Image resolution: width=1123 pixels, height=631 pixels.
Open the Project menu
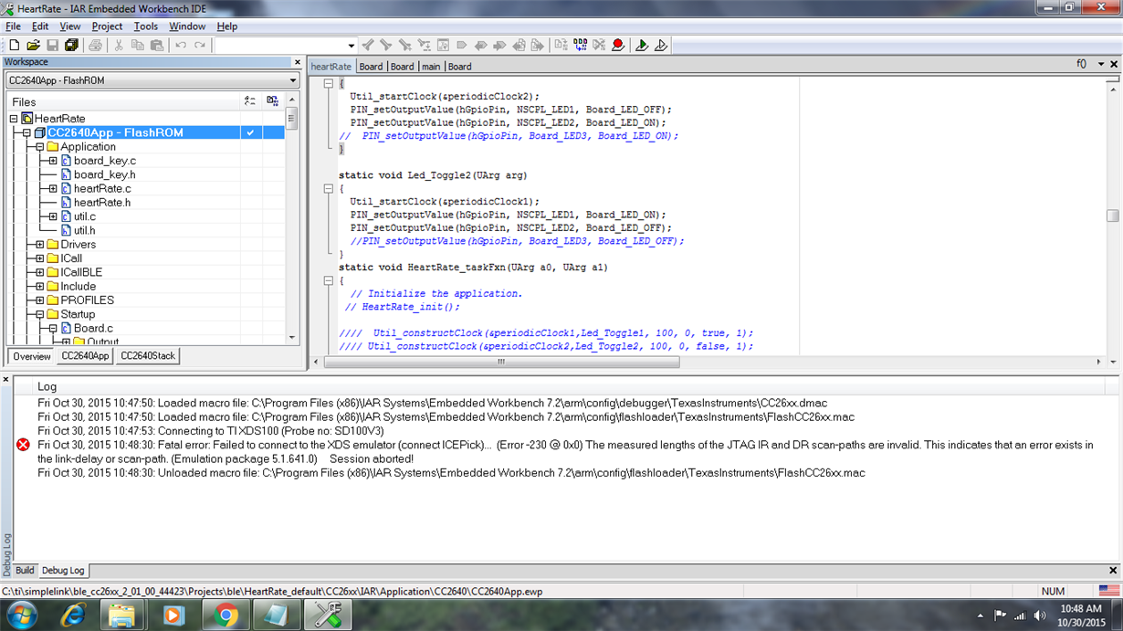[107, 26]
